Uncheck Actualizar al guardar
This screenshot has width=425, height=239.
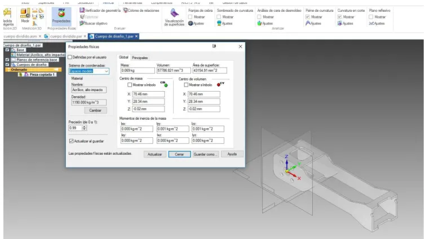pos(71,141)
